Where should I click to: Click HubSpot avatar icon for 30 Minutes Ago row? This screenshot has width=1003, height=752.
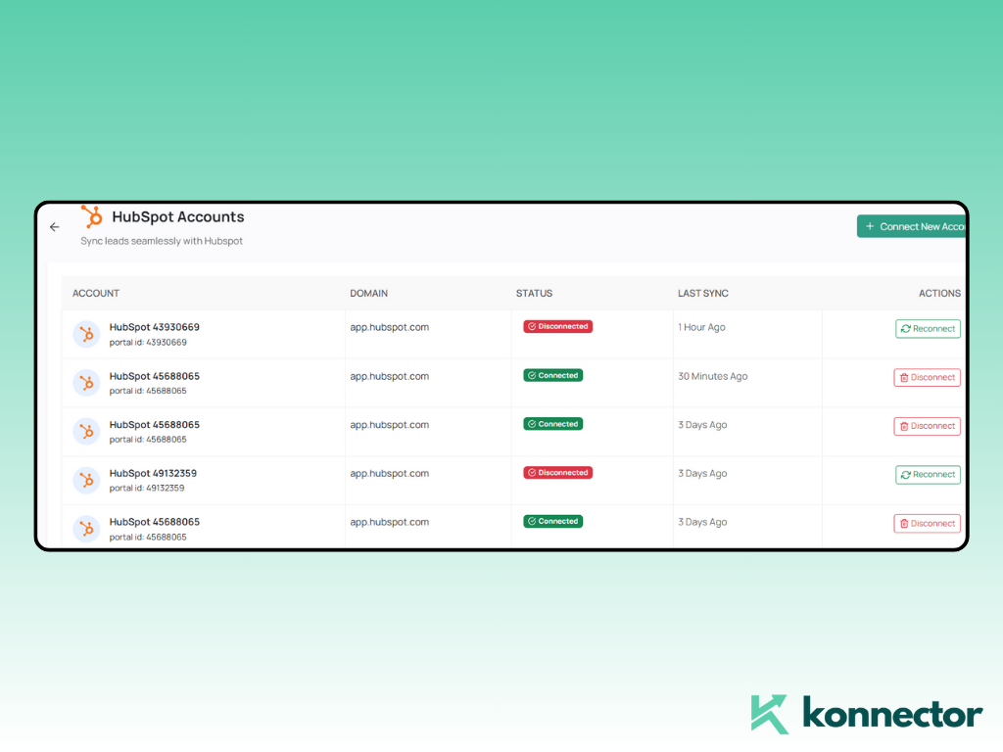pos(86,383)
